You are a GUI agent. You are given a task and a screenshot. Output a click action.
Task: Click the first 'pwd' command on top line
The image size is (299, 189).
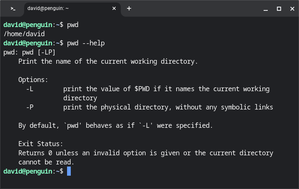72,25
